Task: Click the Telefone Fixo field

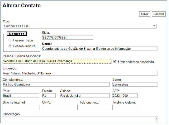Action: point(95,107)
